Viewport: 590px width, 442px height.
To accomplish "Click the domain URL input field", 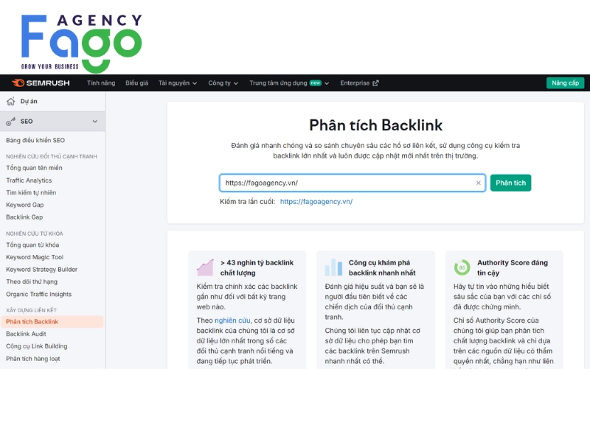I will [x=353, y=183].
